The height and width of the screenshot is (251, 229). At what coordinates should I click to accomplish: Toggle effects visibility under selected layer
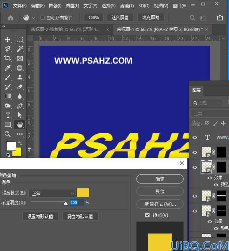tap(210, 178)
